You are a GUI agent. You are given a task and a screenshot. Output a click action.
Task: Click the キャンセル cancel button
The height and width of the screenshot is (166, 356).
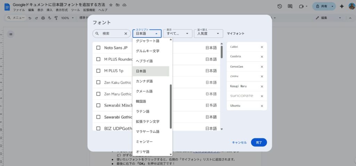click(x=239, y=142)
